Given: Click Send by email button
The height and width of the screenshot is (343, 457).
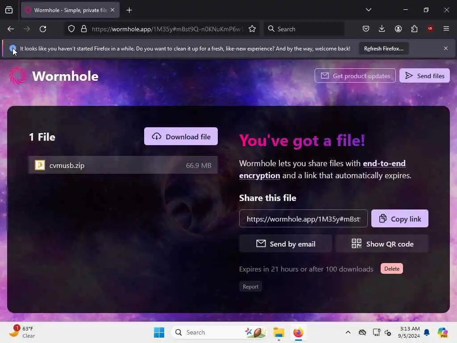Looking at the screenshot, I should (285, 244).
